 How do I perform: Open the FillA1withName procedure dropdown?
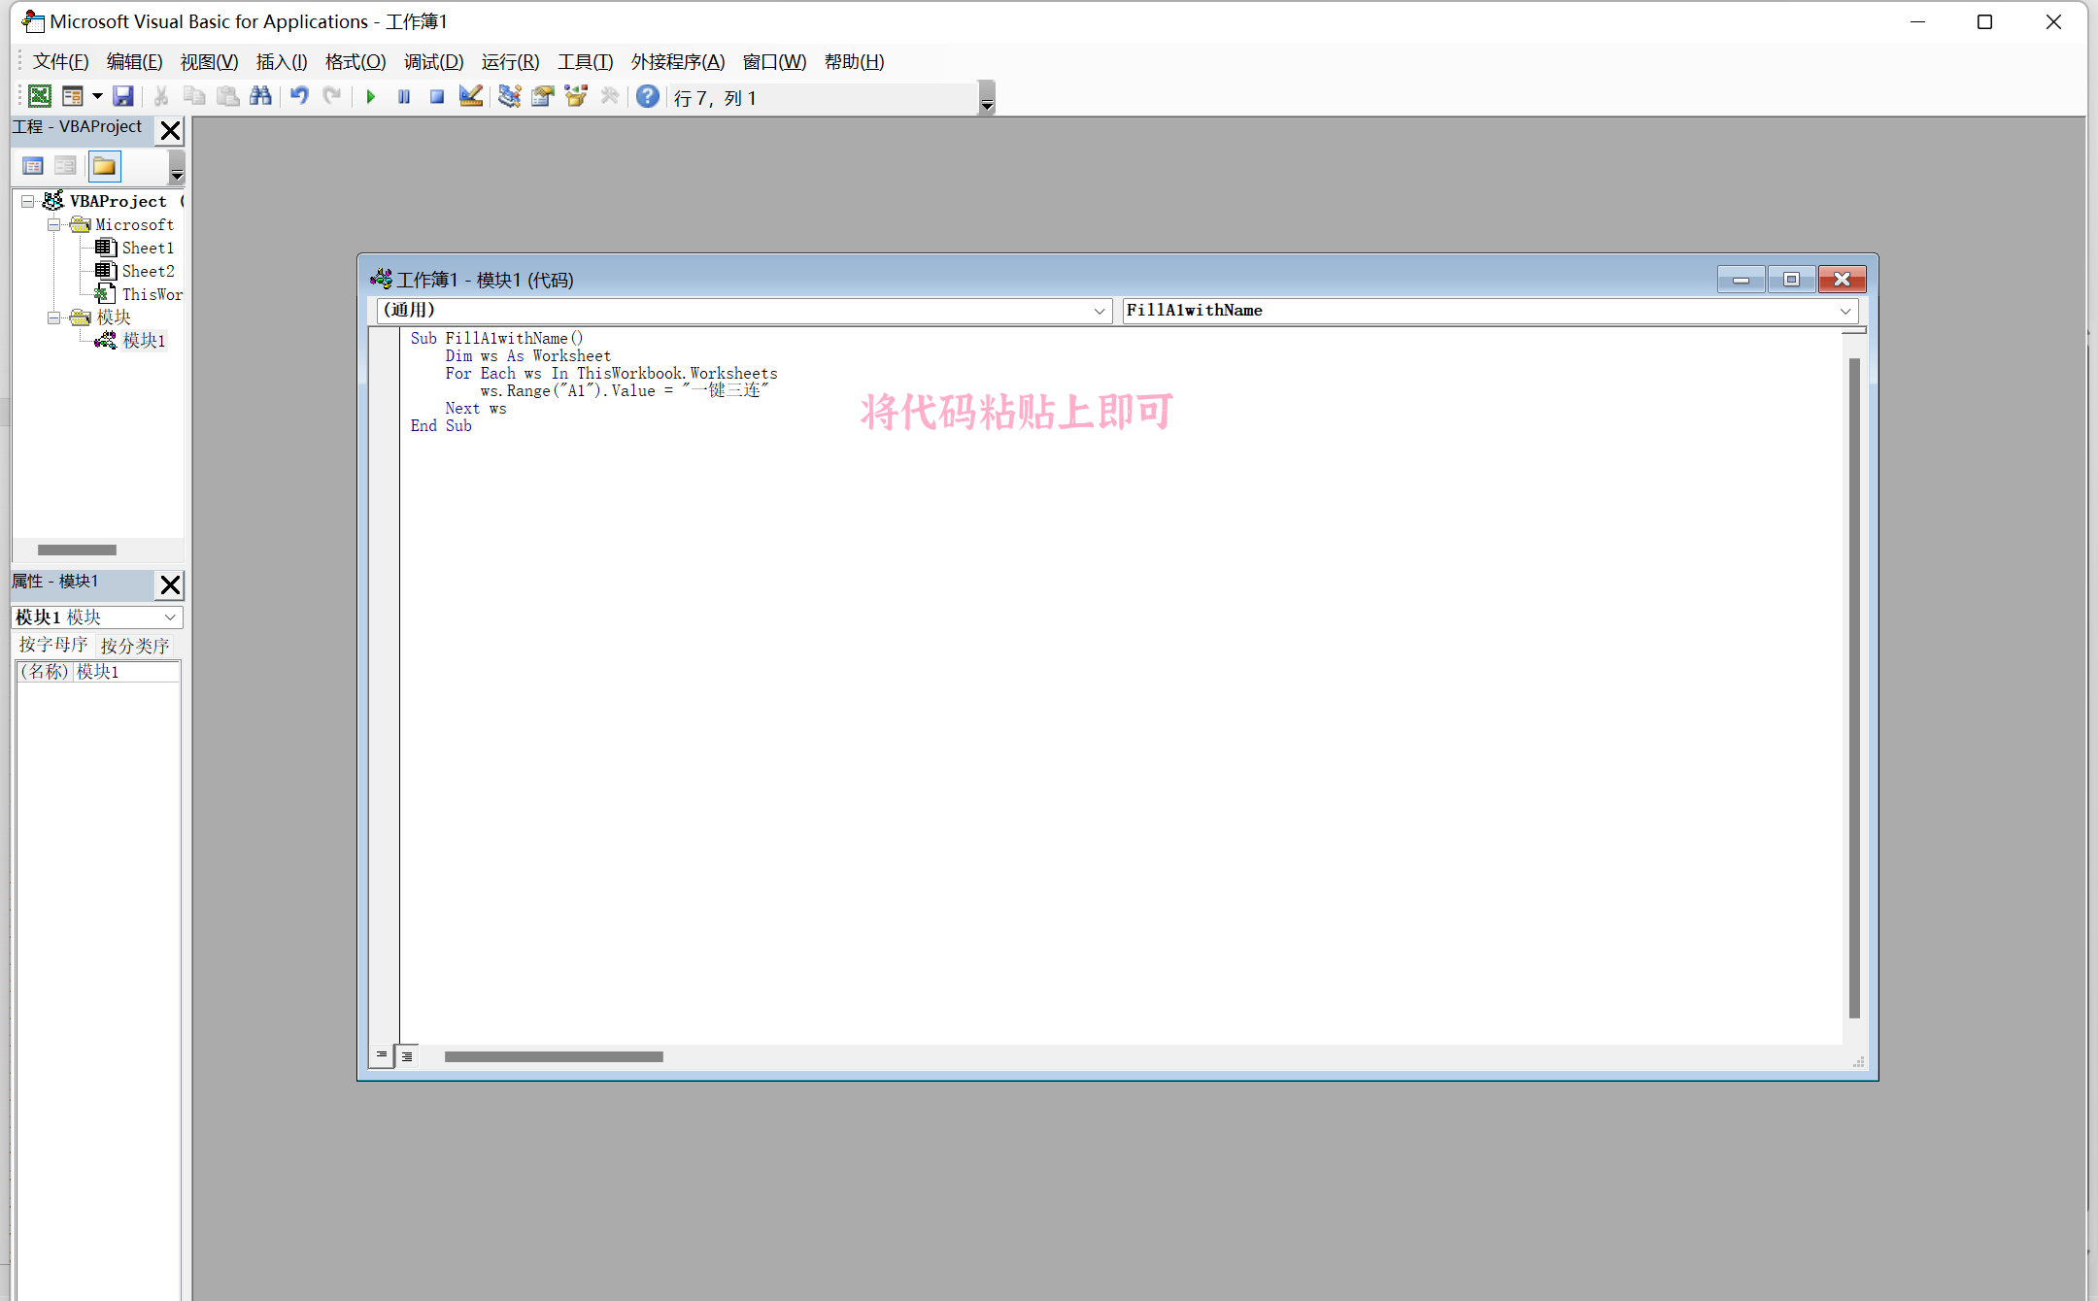(1844, 311)
